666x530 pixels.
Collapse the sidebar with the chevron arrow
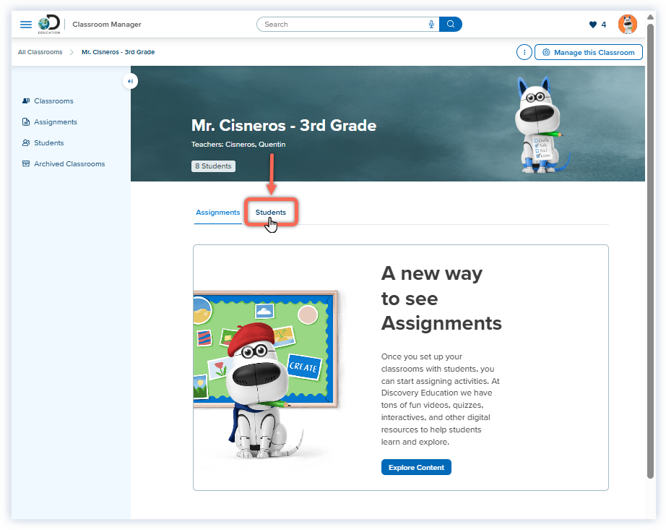130,81
